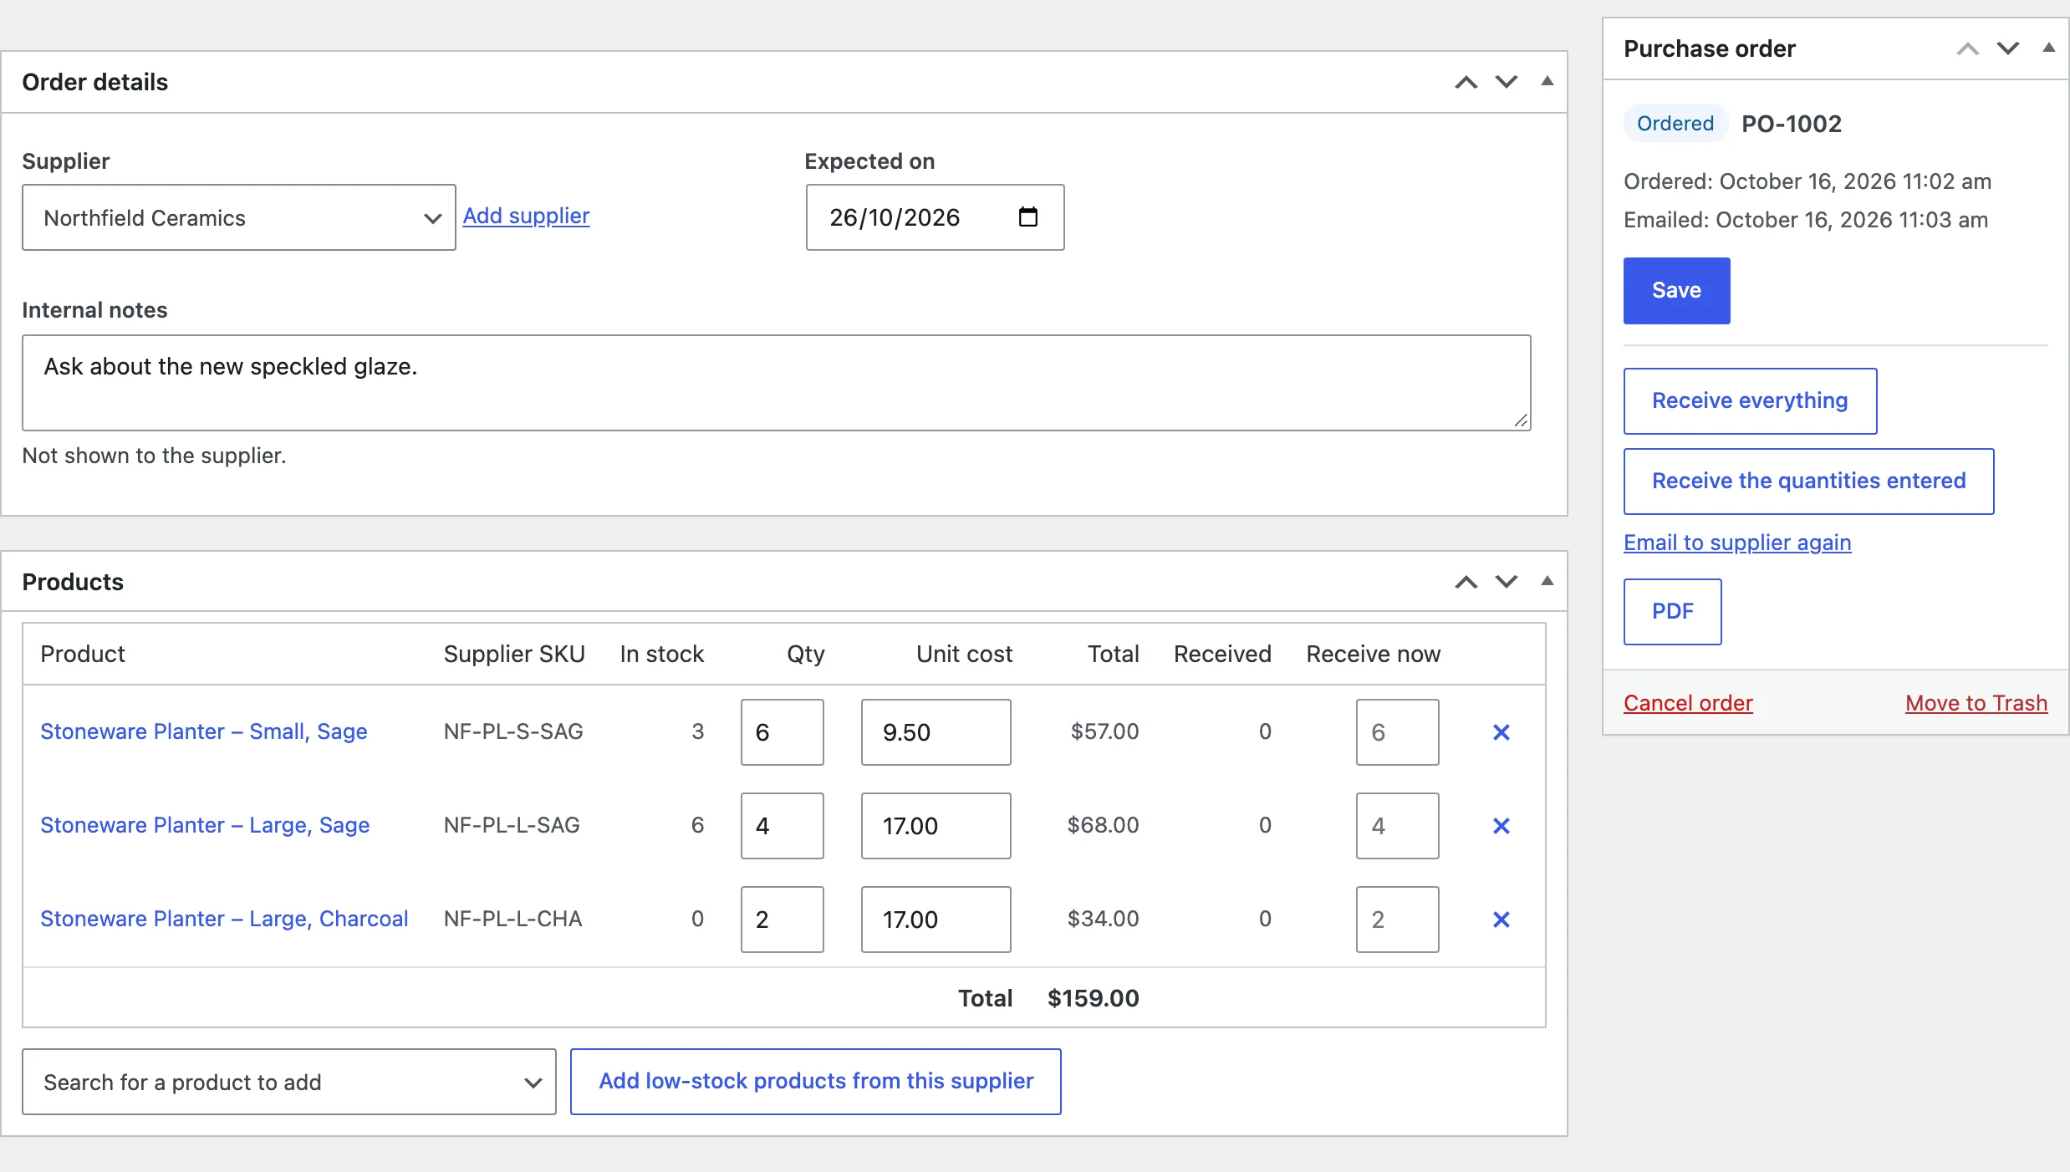Collapse the Products panel

click(x=1547, y=581)
